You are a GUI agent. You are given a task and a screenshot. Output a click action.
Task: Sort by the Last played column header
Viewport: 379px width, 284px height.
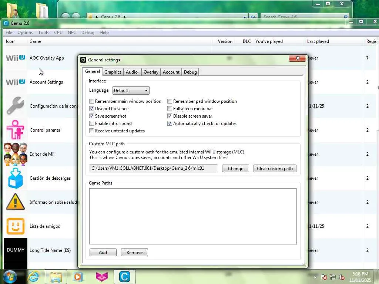pos(334,41)
